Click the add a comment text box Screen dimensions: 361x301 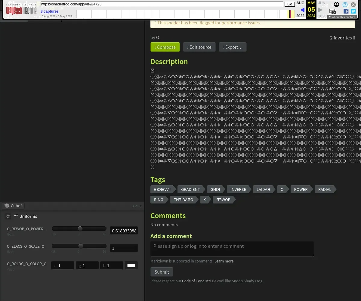[232, 249]
